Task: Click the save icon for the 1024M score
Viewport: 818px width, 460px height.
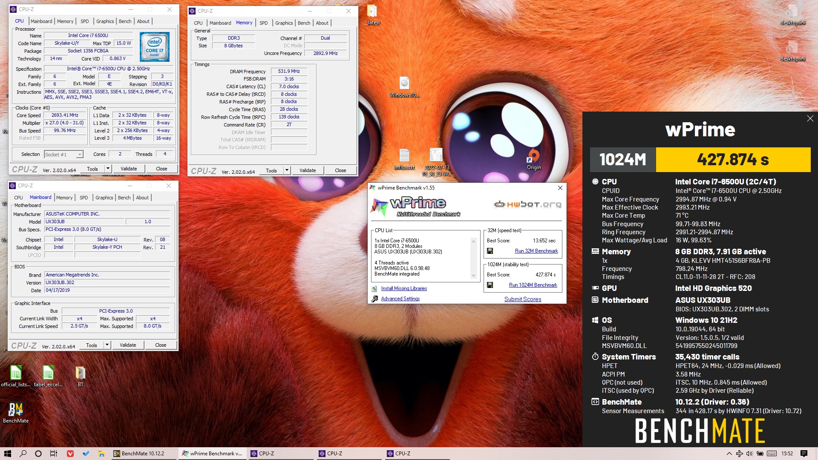Action: click(490, 285)
